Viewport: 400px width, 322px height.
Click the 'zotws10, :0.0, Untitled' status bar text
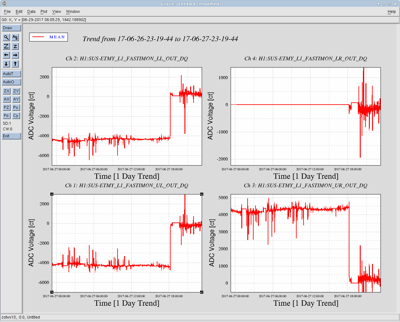(x=21, y=317)
